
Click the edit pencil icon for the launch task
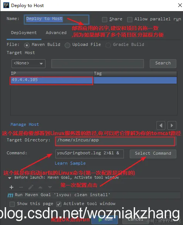click(x=31, y=187)
